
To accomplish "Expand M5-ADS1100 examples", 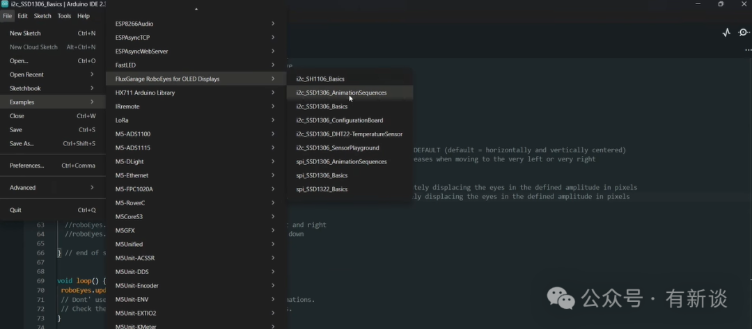I will pyautogui.click(x=196, y=134).
